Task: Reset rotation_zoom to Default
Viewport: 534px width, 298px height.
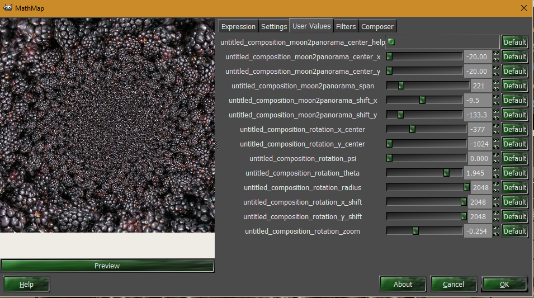Action: tap(514, 231)
